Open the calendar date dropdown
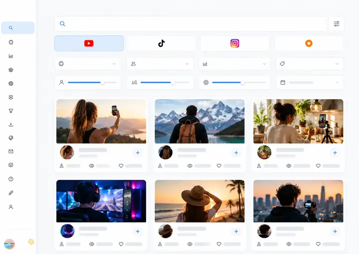359x254 pixels. pyautogui.click(x=310, y=82)
